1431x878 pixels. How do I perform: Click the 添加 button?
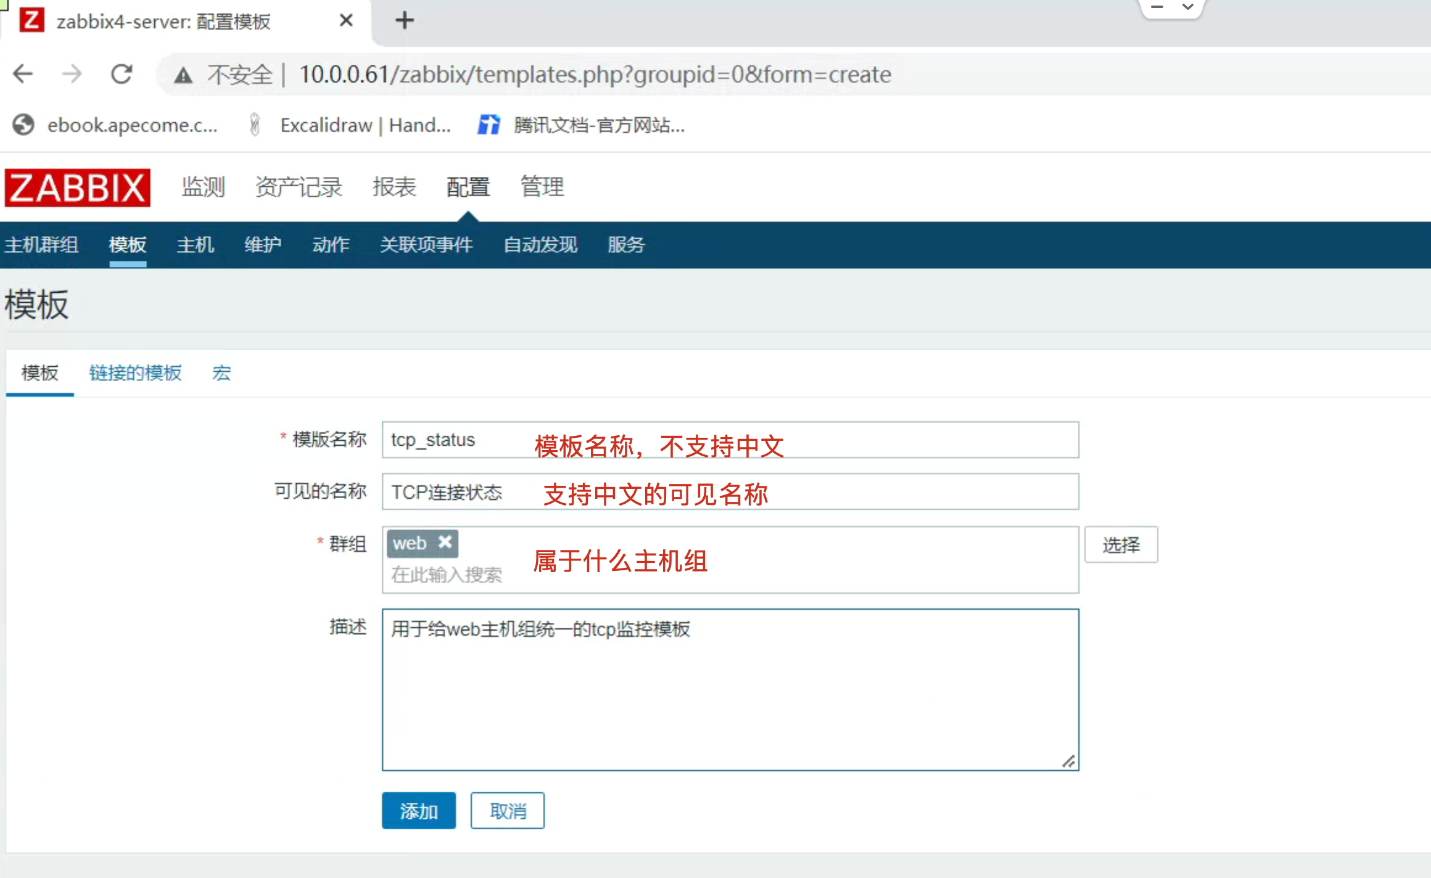[418, 810]
